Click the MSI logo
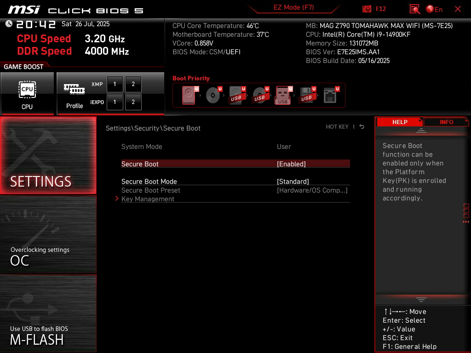The image size is (471, 353). pos(24,10)
